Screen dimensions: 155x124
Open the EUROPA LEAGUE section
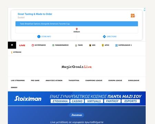click(115, 81)
